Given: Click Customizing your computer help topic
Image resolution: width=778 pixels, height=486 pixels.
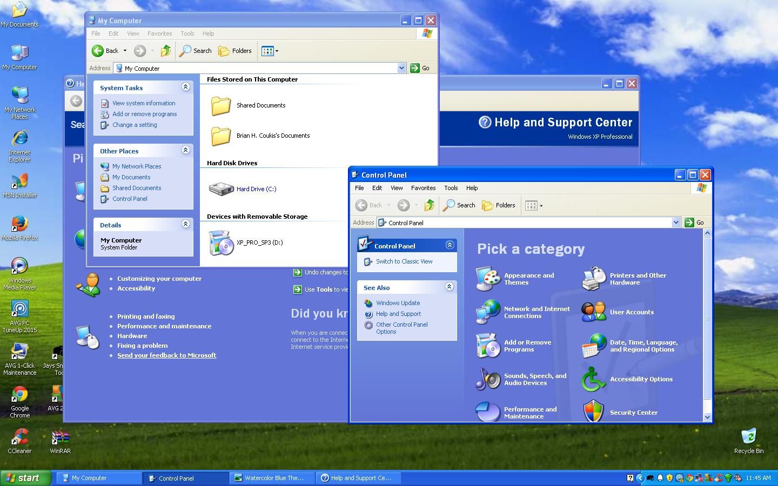Looking at the screenshot, I should (x=159, y=279).
